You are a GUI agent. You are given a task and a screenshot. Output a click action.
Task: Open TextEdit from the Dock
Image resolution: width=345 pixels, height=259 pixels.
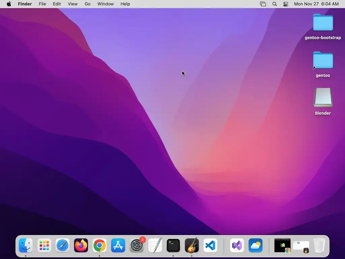coord(155,246)
